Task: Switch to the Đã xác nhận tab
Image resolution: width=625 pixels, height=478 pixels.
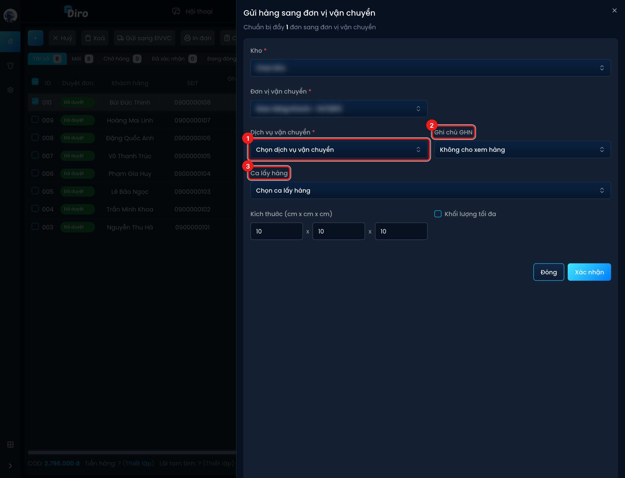Action: [174, 59]
